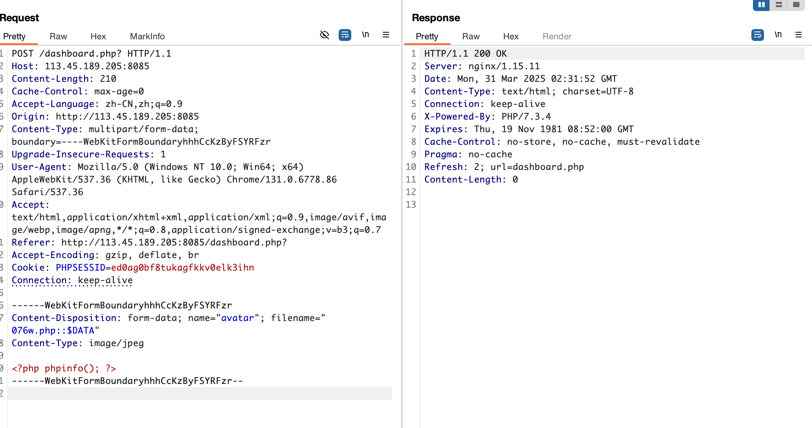Switch to top-bottom stacked layout icon
The height and width of the screenshot is (428, 812).
779,5
